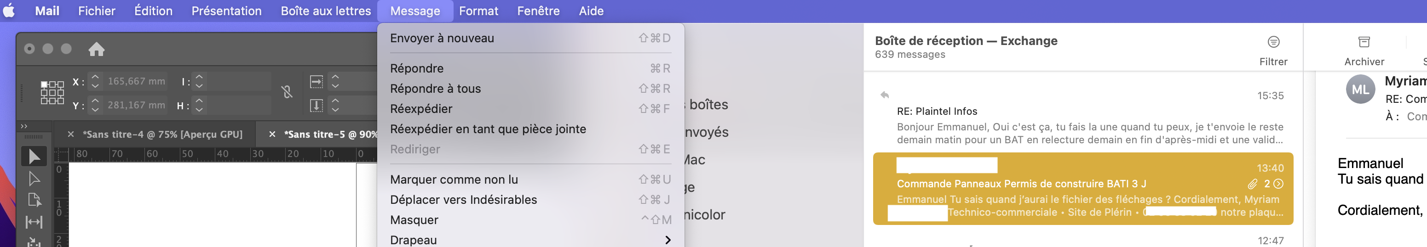This screenshot has width=1427, height=247.
Task: Open the Sans titre-4 document tab
Action: pos(162,134)
